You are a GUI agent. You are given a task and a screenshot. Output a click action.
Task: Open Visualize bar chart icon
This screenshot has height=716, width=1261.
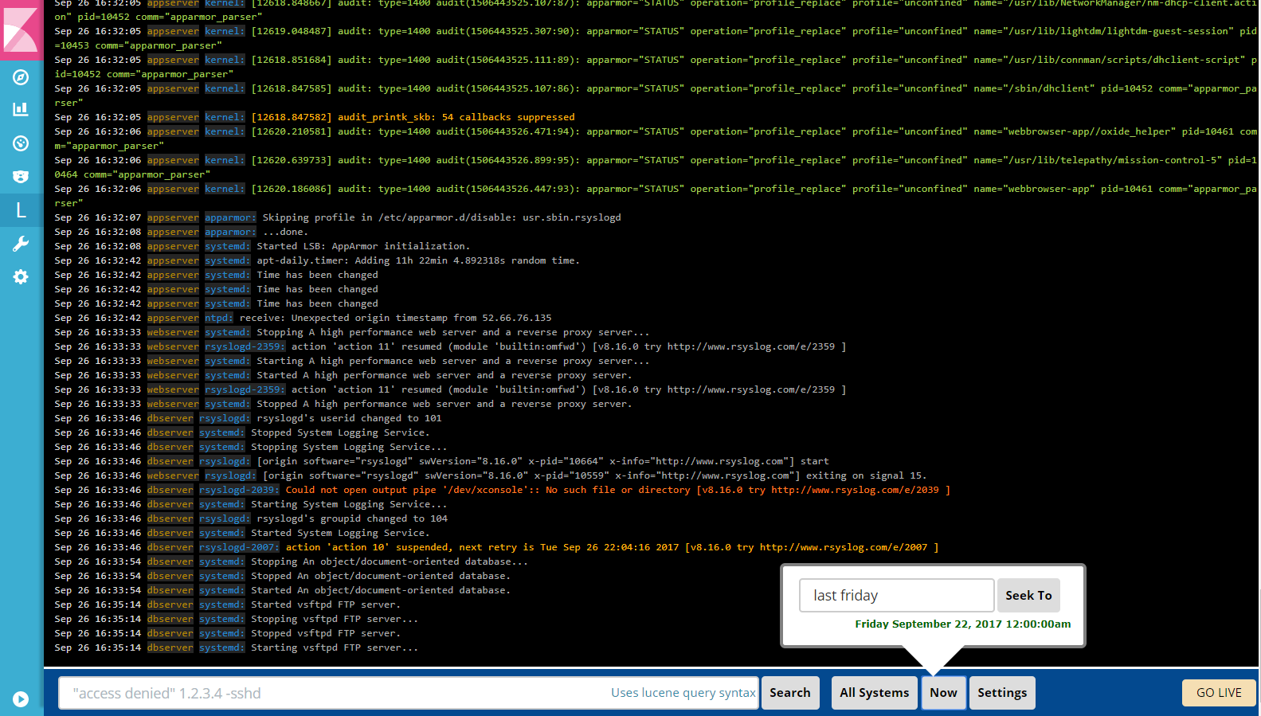21,109
